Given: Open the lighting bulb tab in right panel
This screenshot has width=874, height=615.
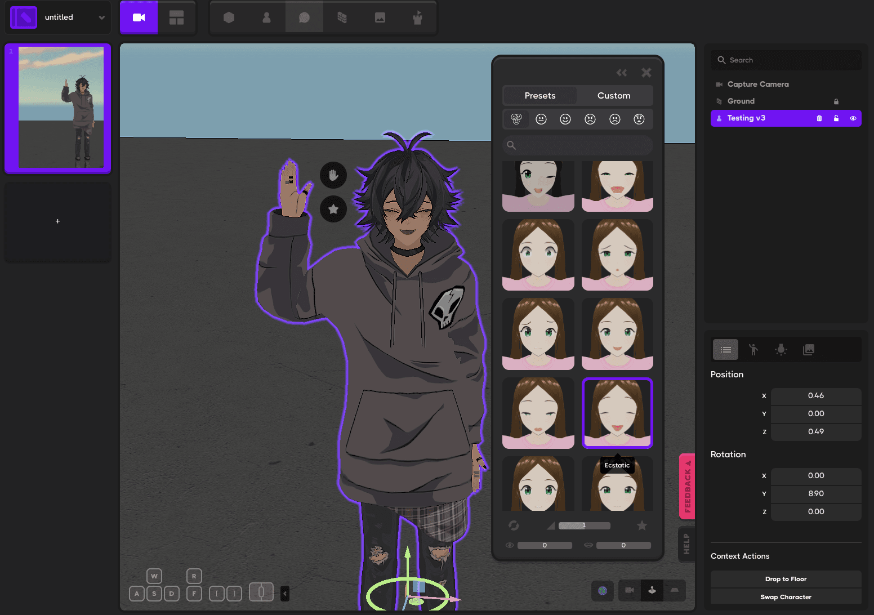Looking at the screenshot, I should coord(781,349).
